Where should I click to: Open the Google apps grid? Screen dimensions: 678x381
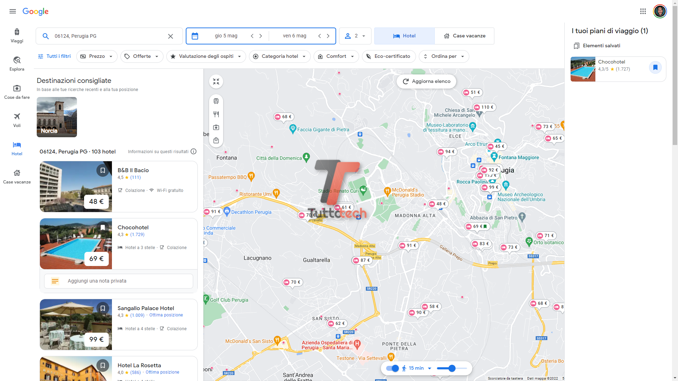click(x=643, y=11)
